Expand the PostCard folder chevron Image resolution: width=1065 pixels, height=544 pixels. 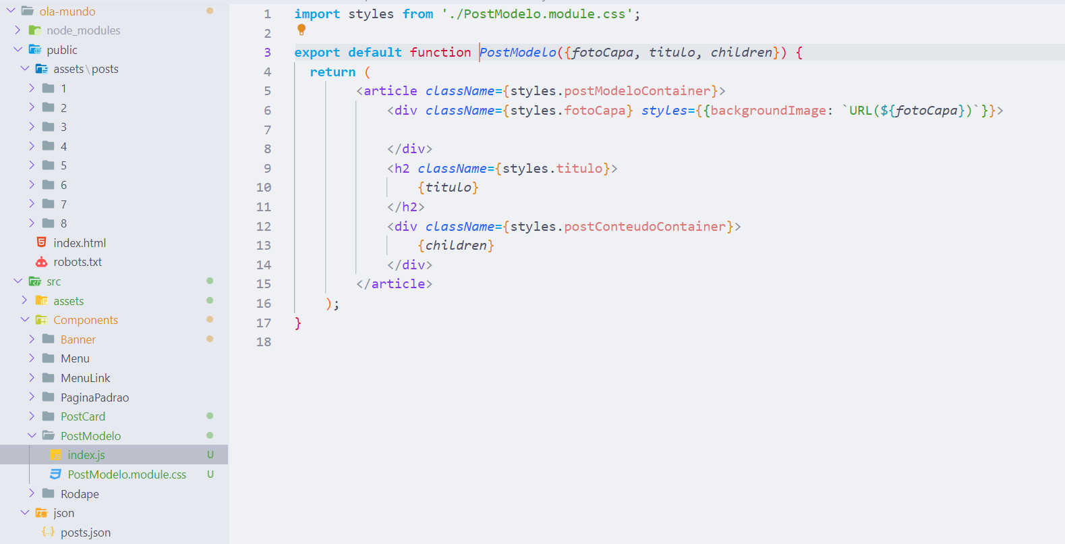[32, 416]
